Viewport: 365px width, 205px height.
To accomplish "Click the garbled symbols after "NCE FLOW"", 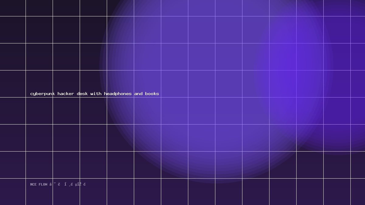I will [x=68, y=184].
